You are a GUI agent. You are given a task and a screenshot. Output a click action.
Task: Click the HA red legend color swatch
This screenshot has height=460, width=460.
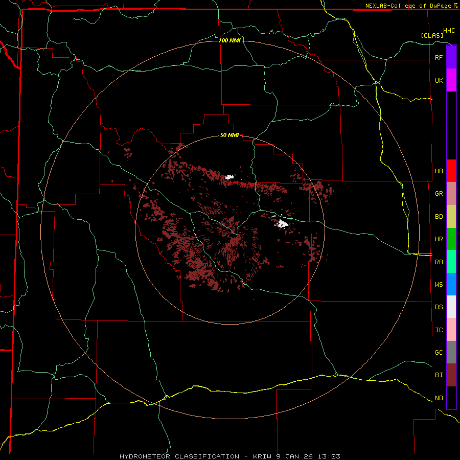point(451,171)
